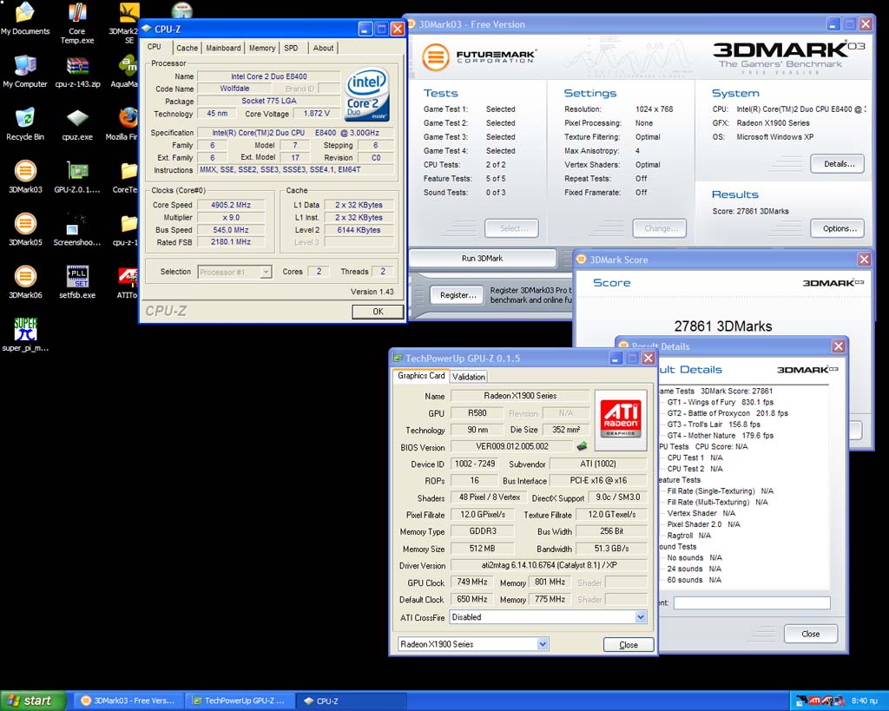Click Close in the Result Details dialog

[810, 634]
